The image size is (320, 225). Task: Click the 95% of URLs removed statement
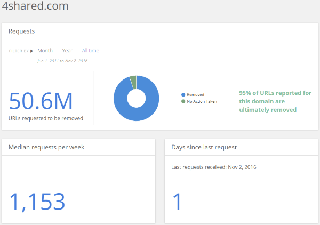(x=275, y=101)
